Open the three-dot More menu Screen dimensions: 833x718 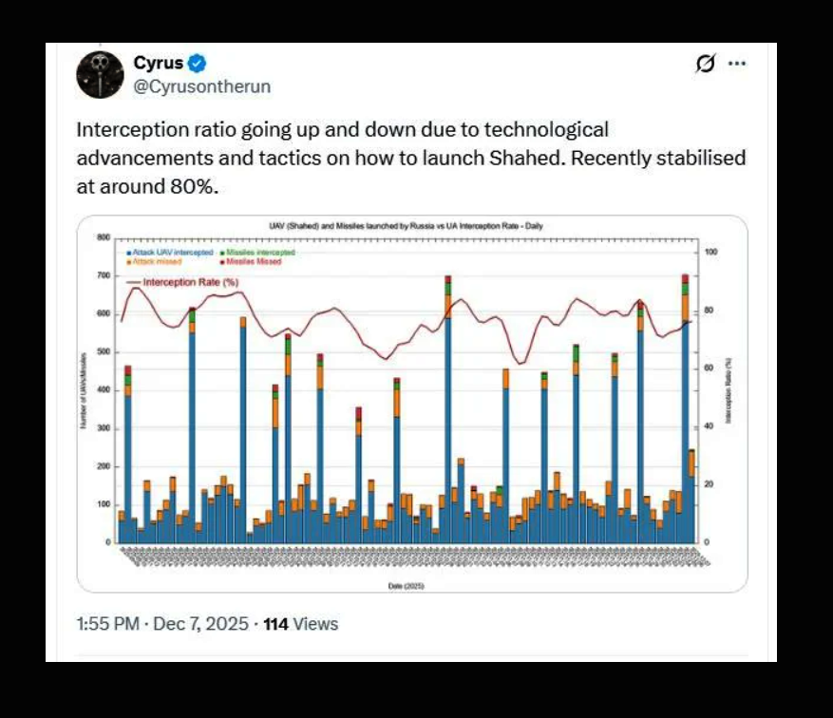coord(736,64)
